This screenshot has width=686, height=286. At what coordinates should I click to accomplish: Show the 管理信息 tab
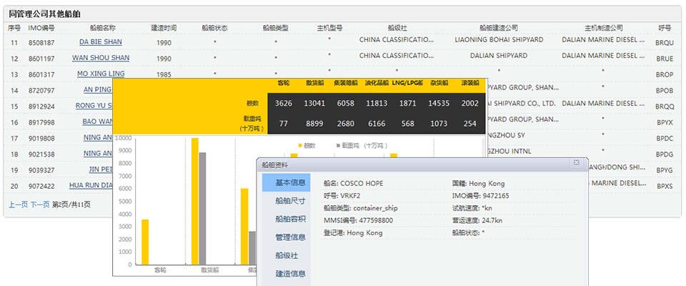click(290, 237)
